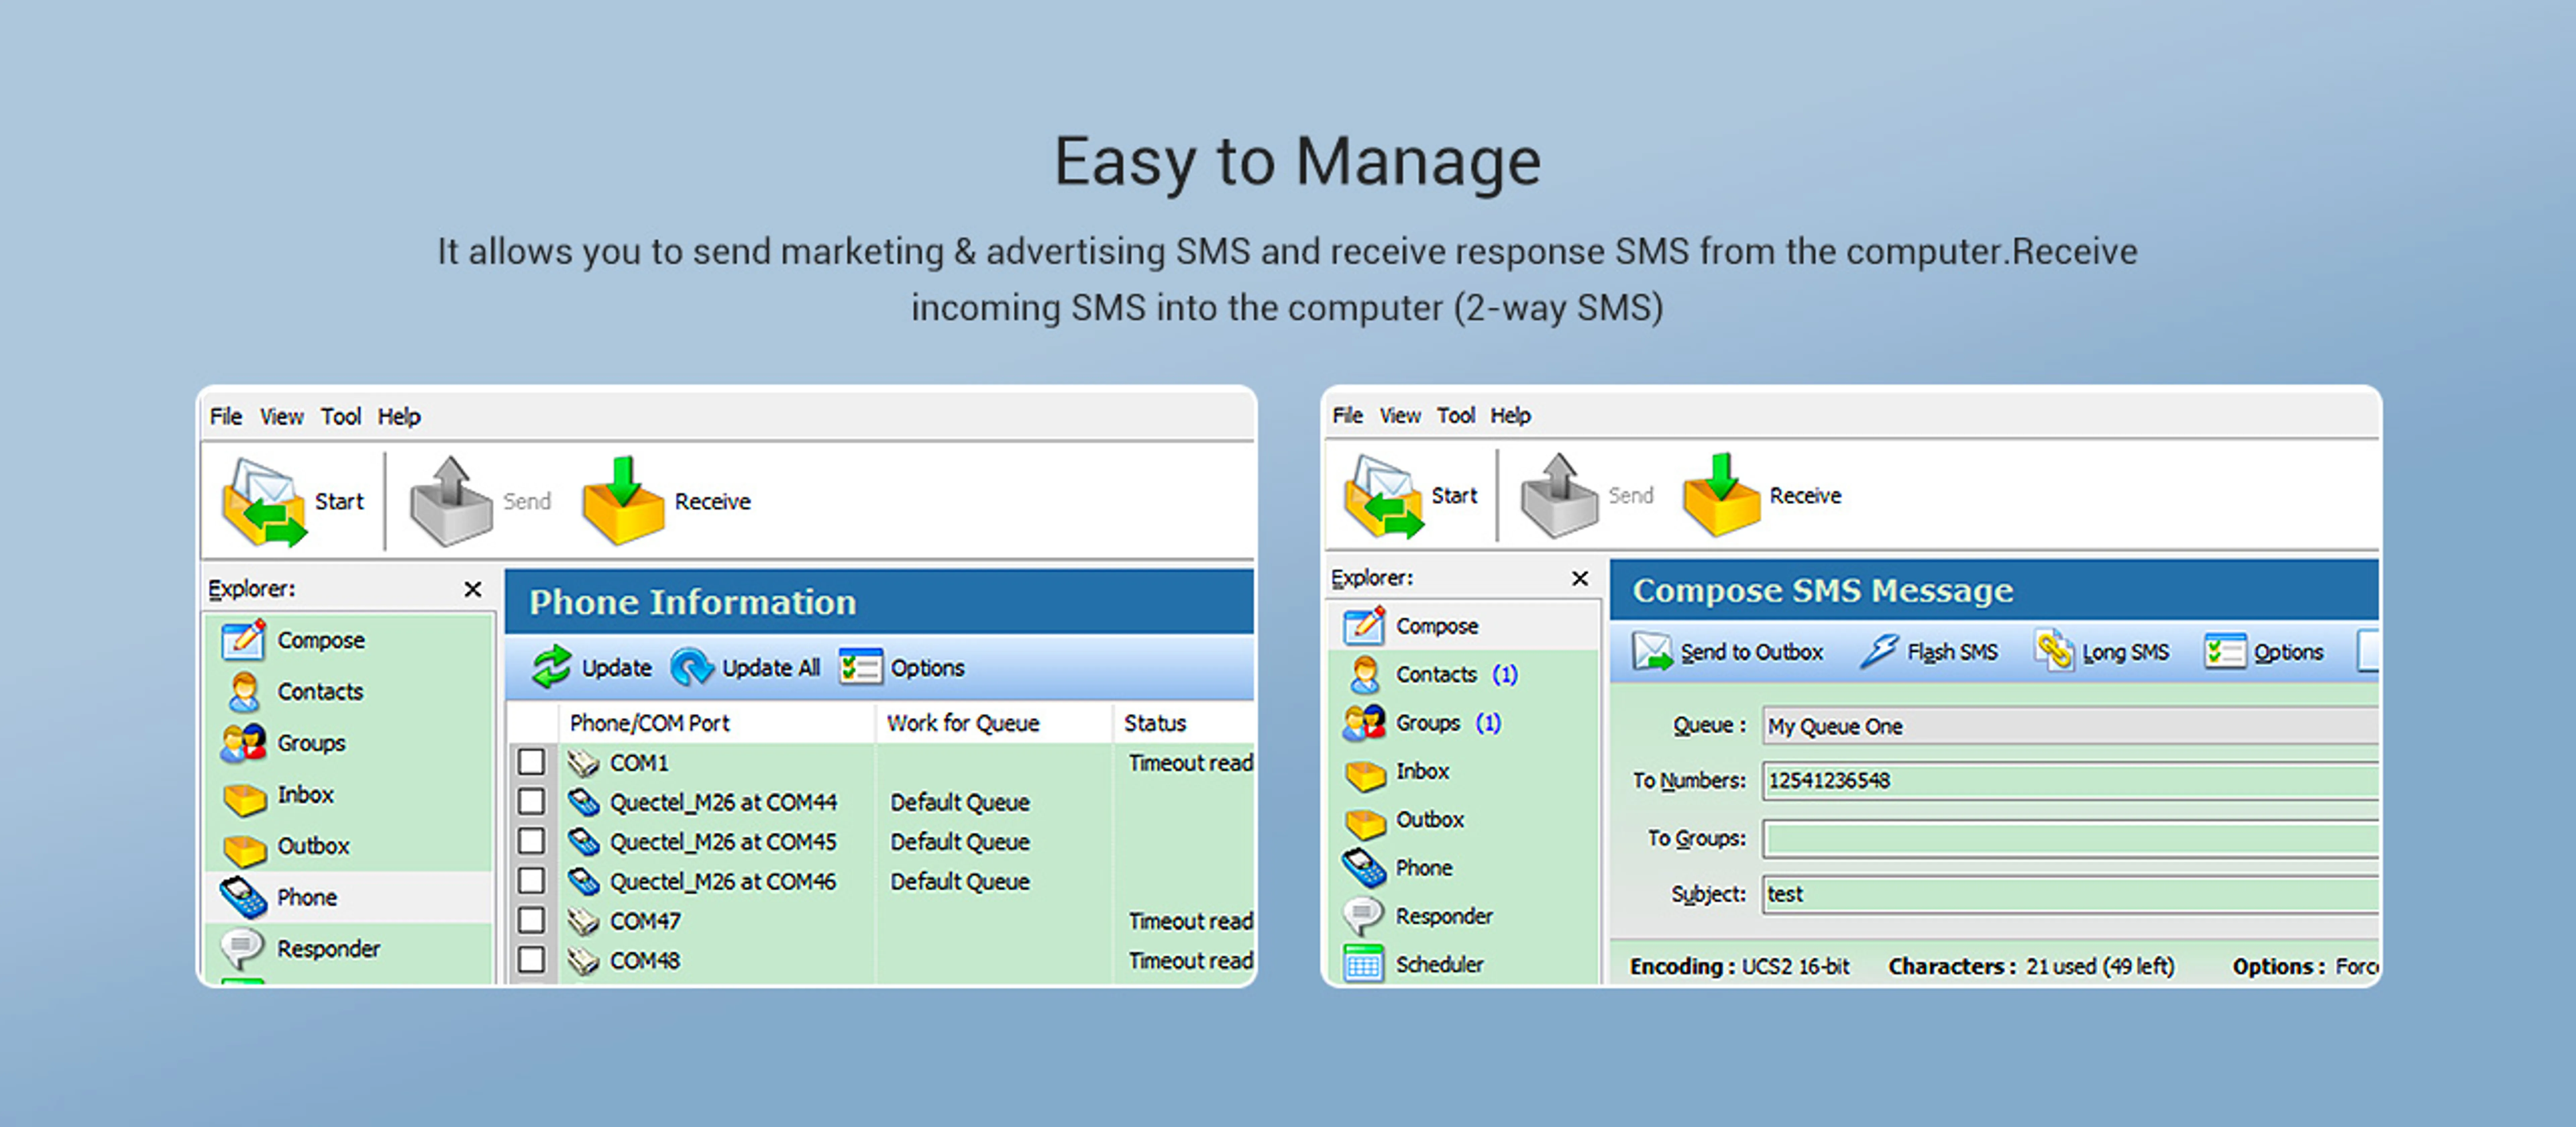Open the Tool menu in left window
Image resolution: width=2576 pixels, height=1127 pixels.
(340, 416)
